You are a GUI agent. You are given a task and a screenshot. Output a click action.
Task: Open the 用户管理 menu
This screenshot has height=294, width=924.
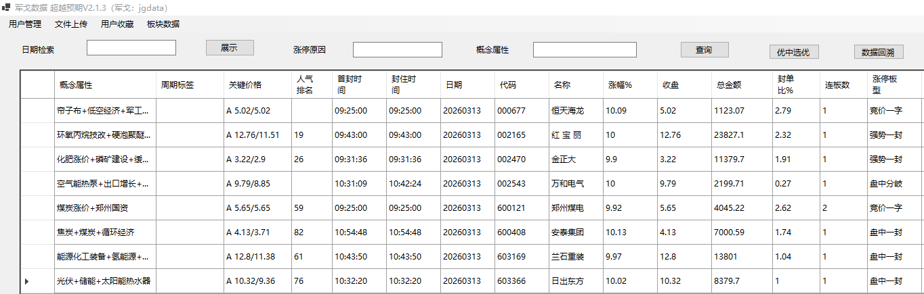[x=25, y=24]
